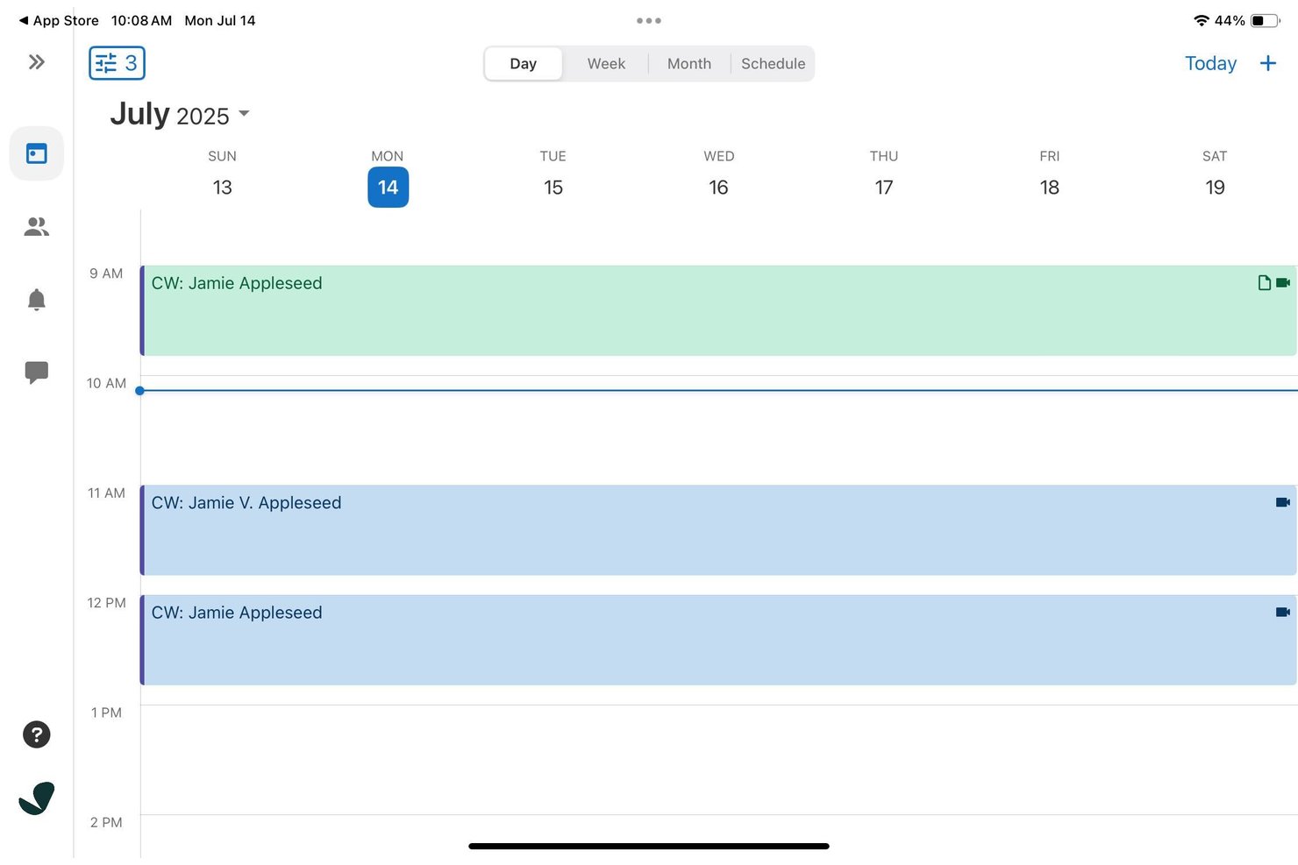Tap the battery status icon
The height and width of the screenshot is (865, 1298).
click(x=1266, y=20)
